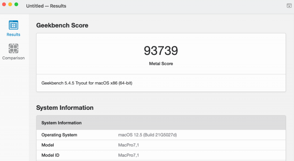The width and height of the screenshot is (294, 161).
Task: Click the upload results icon in title bar
Action: (289, 6)
